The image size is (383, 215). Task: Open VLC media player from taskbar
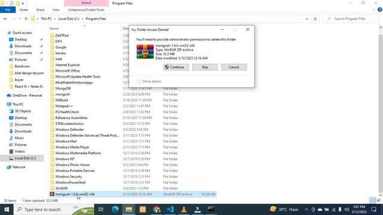[x=184, y=210]
